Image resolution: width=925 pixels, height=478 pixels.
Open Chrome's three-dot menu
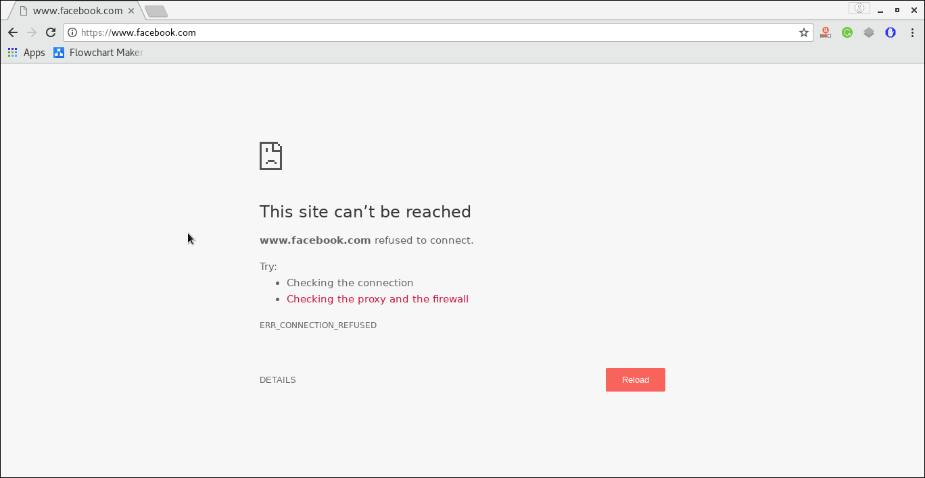(x=911, y=32)
